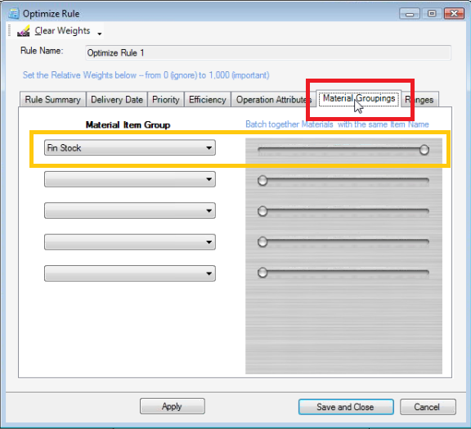The image size is (471, 429).
Task: Expand the fourth Material Item Group dropdown
Action: (130, 242)
